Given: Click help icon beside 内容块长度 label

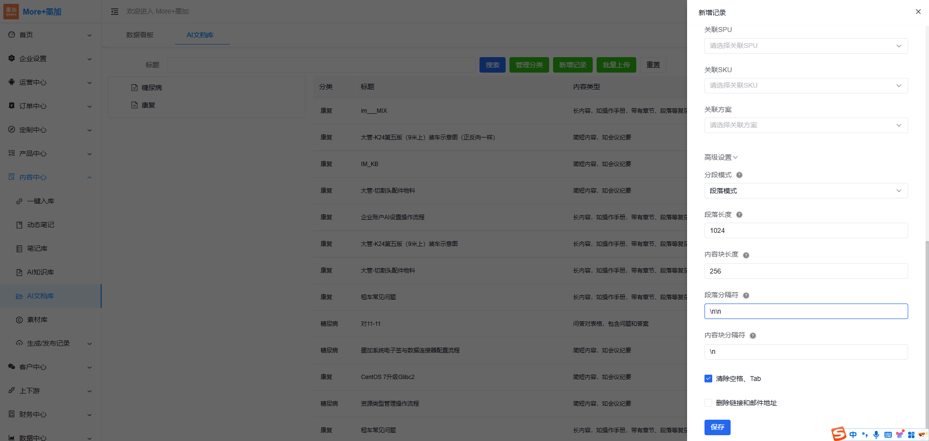Looking at the screenshot, I should click(746, 255).
